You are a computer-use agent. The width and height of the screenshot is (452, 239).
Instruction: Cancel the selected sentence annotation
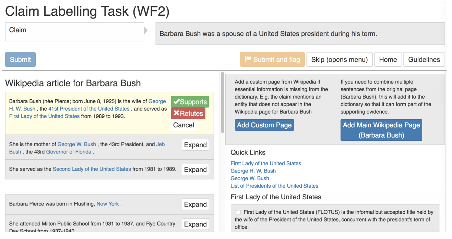click(183, 125)
